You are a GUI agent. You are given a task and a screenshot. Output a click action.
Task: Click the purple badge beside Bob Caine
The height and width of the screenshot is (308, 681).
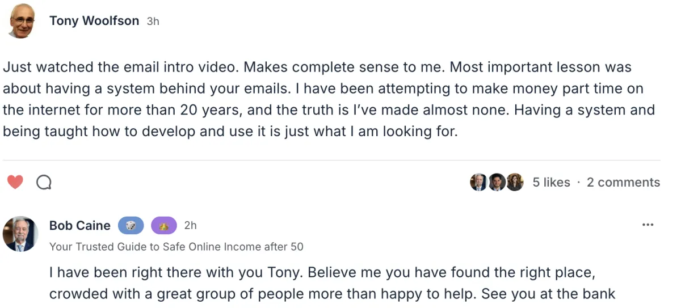164,226
